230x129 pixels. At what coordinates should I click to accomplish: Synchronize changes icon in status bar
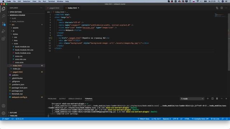(x=13, y=119)
